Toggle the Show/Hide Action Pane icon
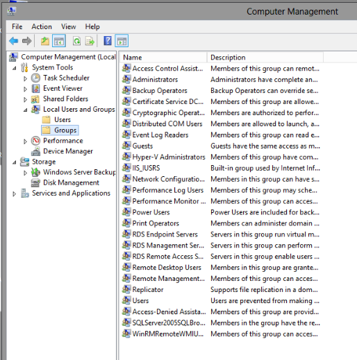This screenshot has height=360, width=357. (x=122, y=41)
